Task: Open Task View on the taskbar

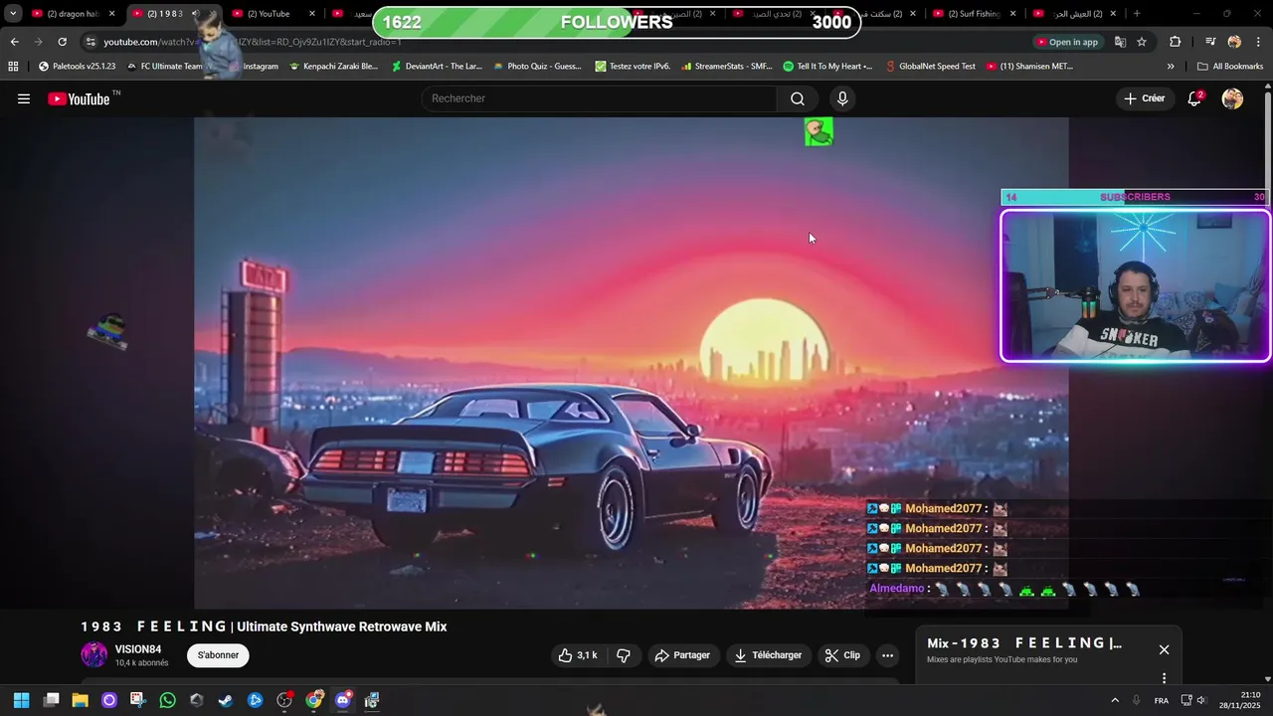Action: pos(51,700)
